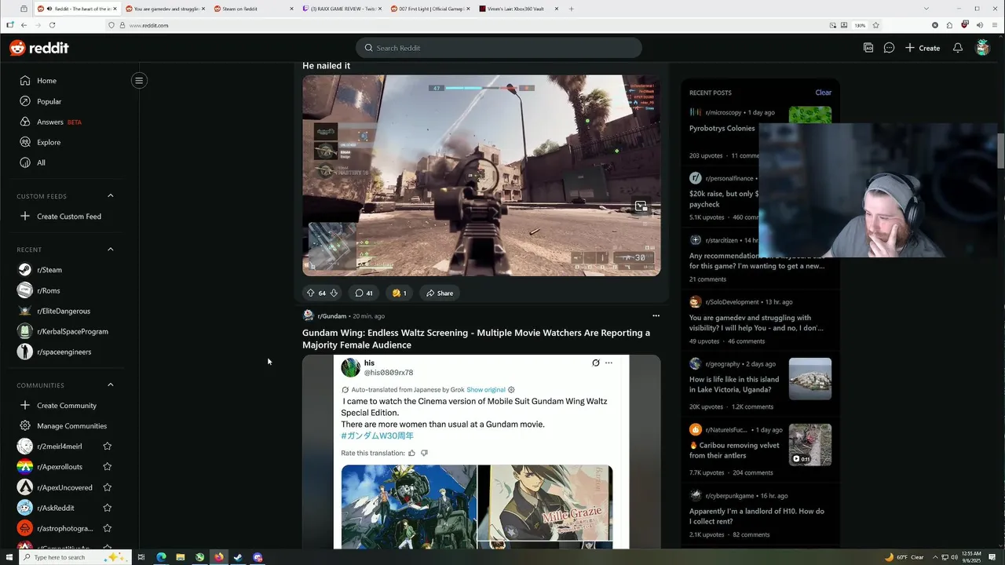This screenshot has width=1005, height=565.
Task: Reload the page
Action: click(52, 25)
